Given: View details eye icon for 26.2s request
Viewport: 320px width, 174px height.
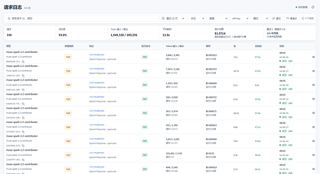Looking at the screenshot, I should point(314,155).
